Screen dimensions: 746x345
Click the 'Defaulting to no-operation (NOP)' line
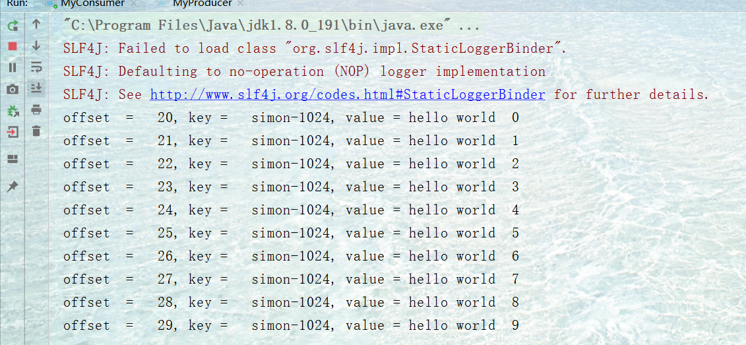[305, 72]
